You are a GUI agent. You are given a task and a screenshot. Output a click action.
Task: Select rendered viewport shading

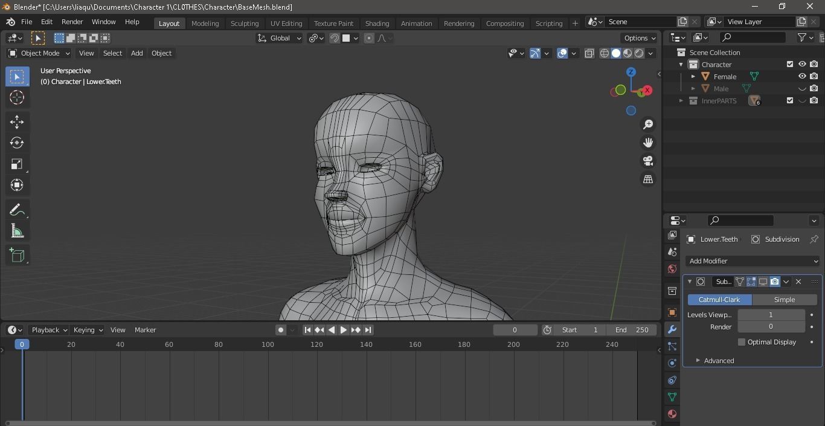point(639,53)
